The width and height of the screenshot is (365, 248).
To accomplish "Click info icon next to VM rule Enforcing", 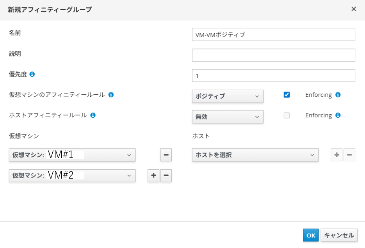I will click(x=338, y=95).
